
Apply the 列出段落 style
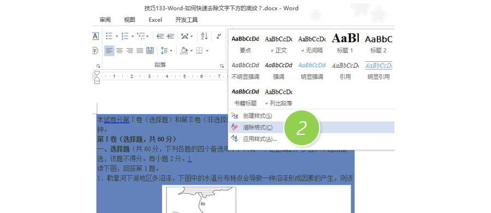click(278, 97)
